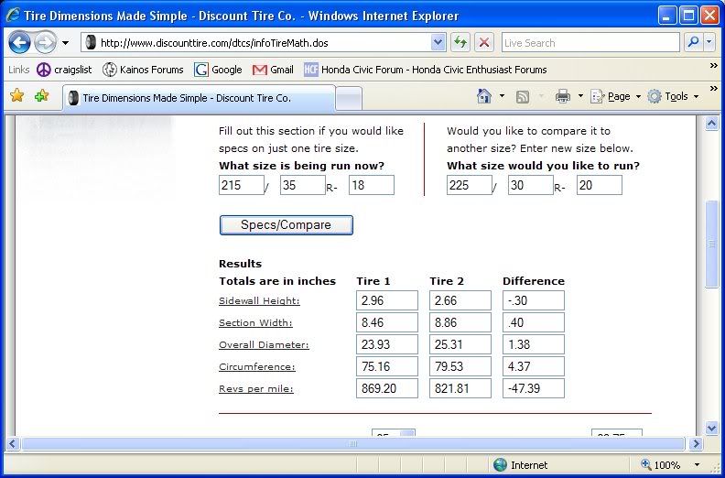Click current rim size field 18
This screenshot has width=725, height=478.
pyautogui.click(x=372, y=185)
